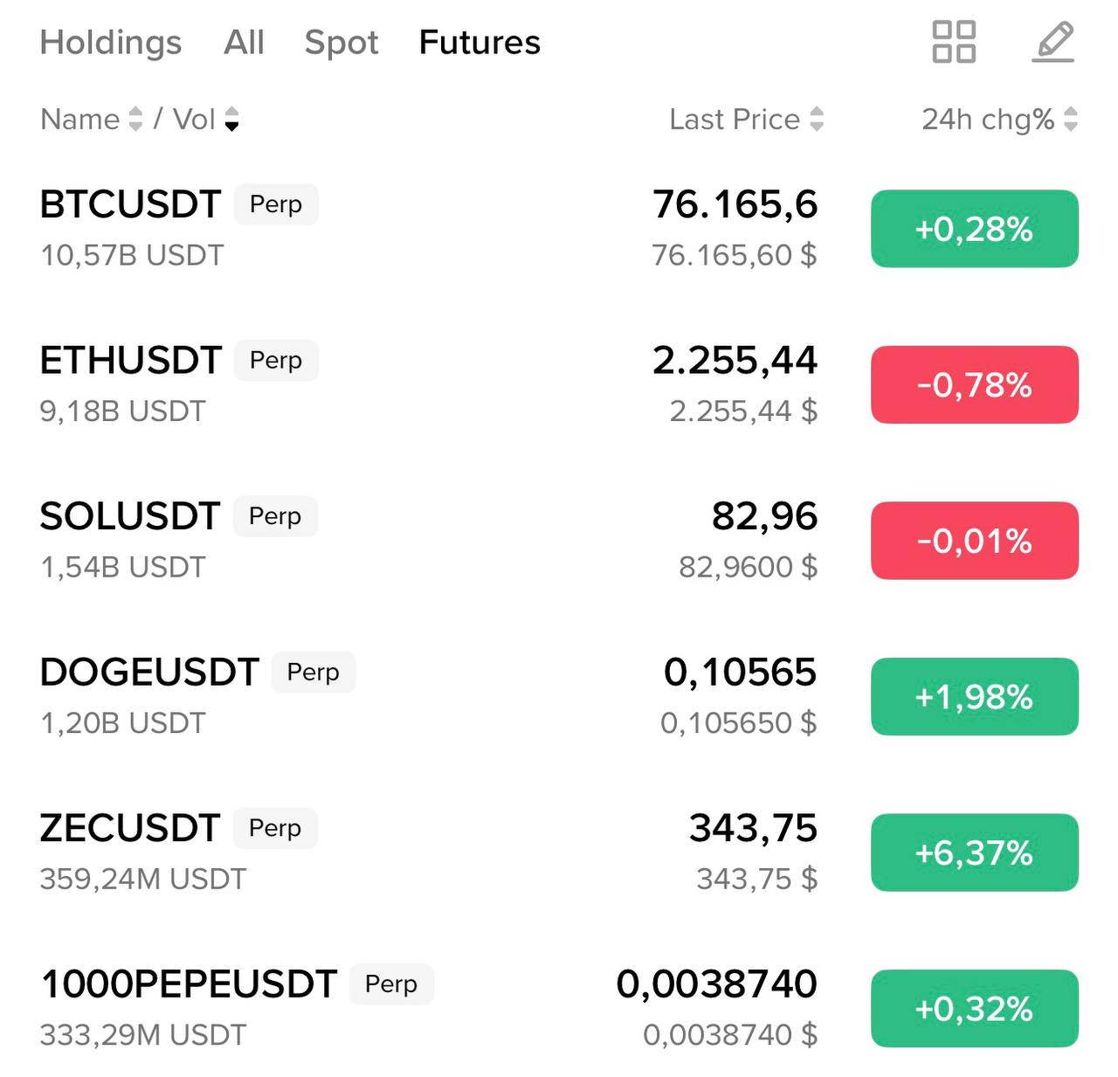Screen dimensions: 1118x1077
Task: Toggle ETHUSDT -0,78% change badge
Action: click(974, 385)
